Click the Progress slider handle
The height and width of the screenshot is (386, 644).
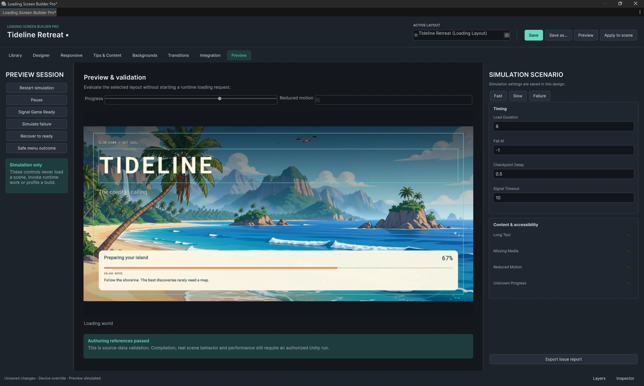tap(220, 99)
